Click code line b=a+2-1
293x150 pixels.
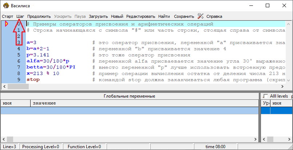38,49
